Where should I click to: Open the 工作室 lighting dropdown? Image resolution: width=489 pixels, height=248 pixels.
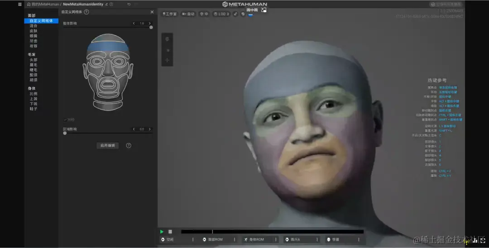click(169, 14)
